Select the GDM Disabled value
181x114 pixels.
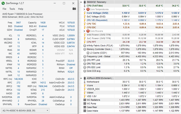(x=18, y=30)
